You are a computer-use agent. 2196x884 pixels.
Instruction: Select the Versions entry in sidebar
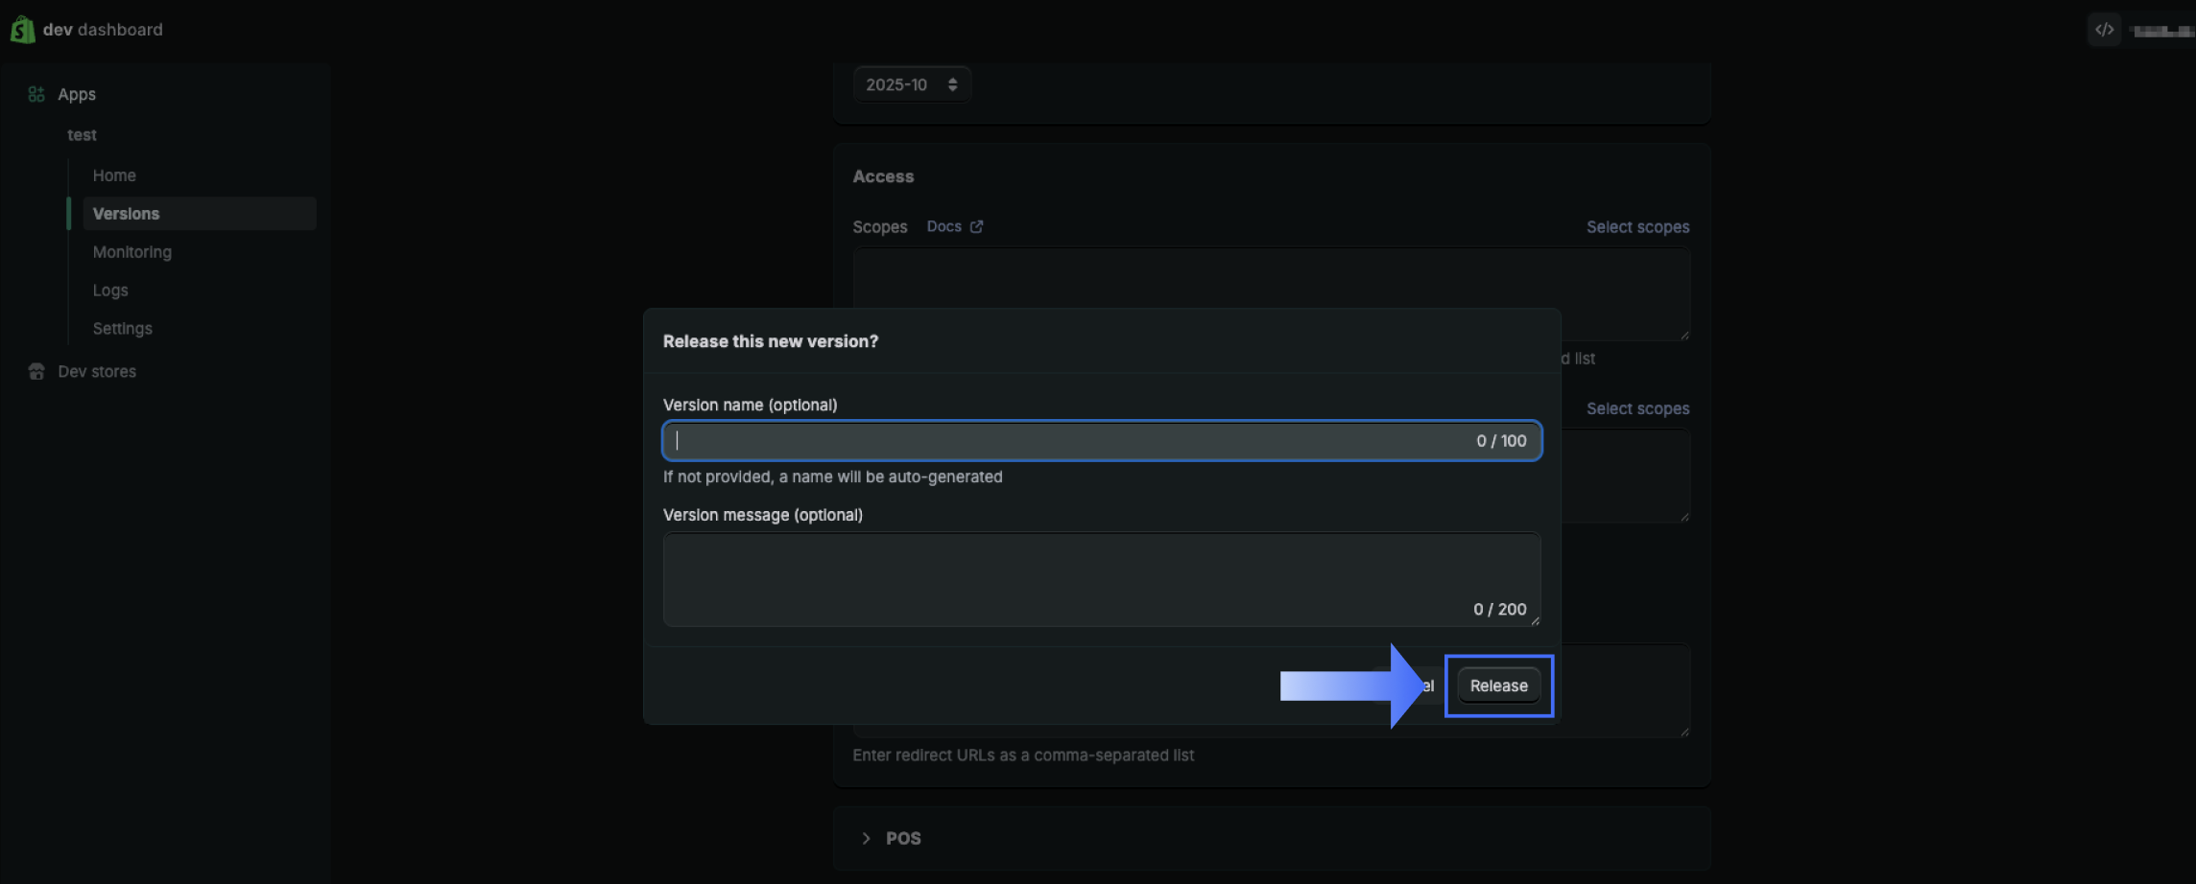click(x=126, y=213)
